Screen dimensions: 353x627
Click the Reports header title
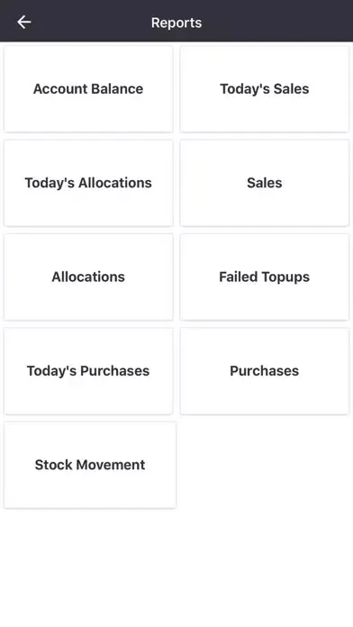pyautogui.click(x=176, y=23)
